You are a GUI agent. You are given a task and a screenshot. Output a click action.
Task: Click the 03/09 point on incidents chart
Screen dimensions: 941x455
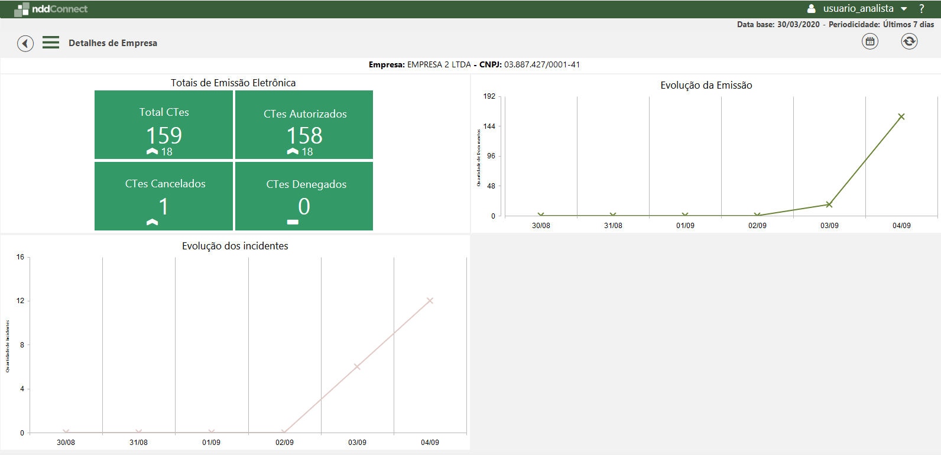click(357, 367)
